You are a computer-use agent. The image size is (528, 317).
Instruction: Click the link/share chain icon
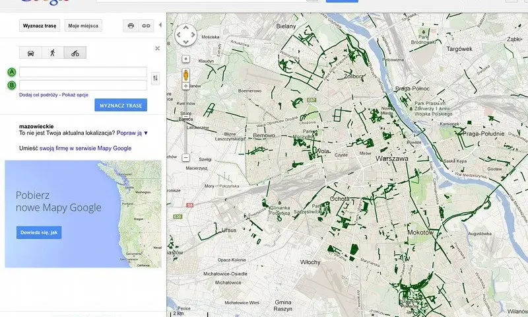pos(146,26)
